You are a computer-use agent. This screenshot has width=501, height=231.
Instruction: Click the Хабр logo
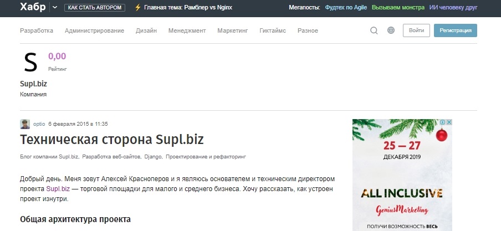point(33,7)
